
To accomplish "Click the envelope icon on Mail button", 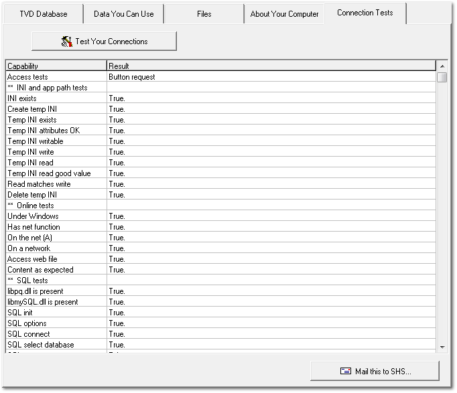I will [346, 372].
